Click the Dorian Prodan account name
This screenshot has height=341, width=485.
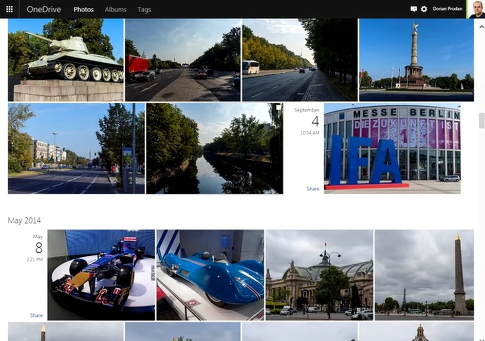448,9
